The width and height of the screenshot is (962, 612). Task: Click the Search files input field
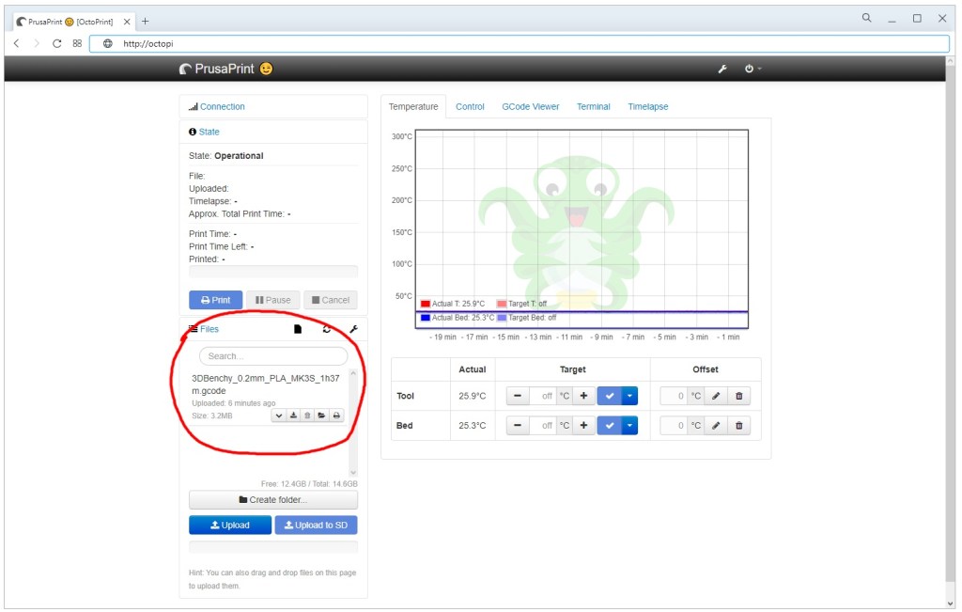click(273, 355)
